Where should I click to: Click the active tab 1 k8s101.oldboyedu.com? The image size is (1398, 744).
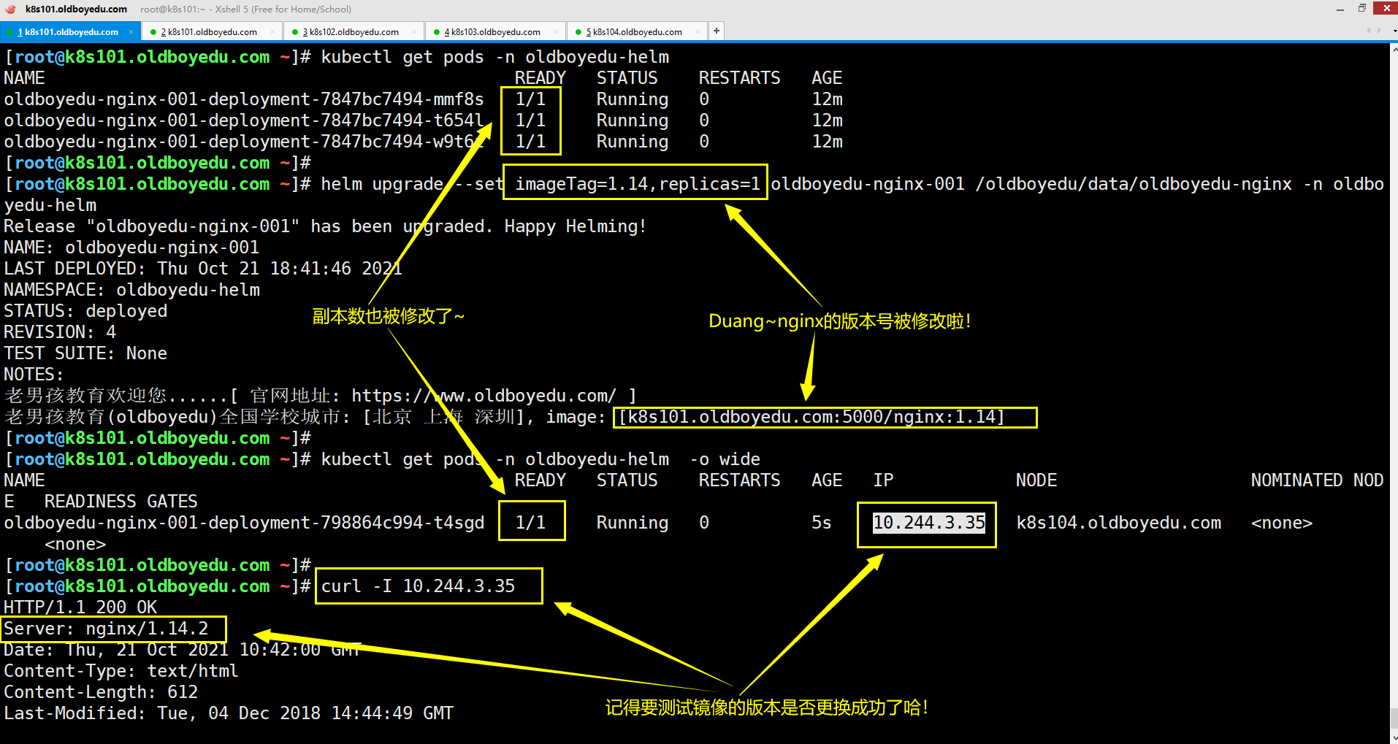pyautogui.click(x=67, y=32)
